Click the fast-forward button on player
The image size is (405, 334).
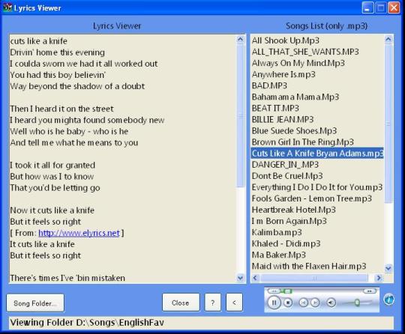pyautogui.click(x=370, y=291)
